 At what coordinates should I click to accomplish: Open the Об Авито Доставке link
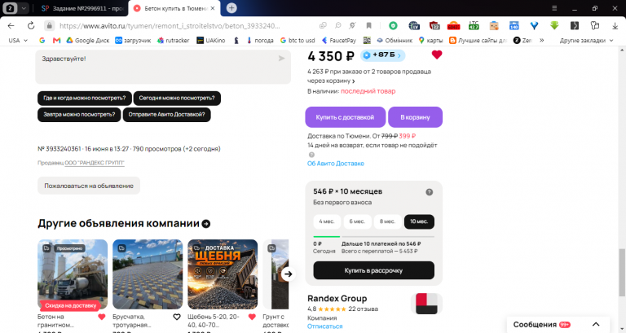coord(336,164)
